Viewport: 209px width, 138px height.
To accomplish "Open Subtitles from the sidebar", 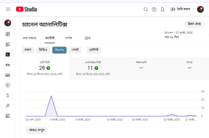I will point(8,75).
